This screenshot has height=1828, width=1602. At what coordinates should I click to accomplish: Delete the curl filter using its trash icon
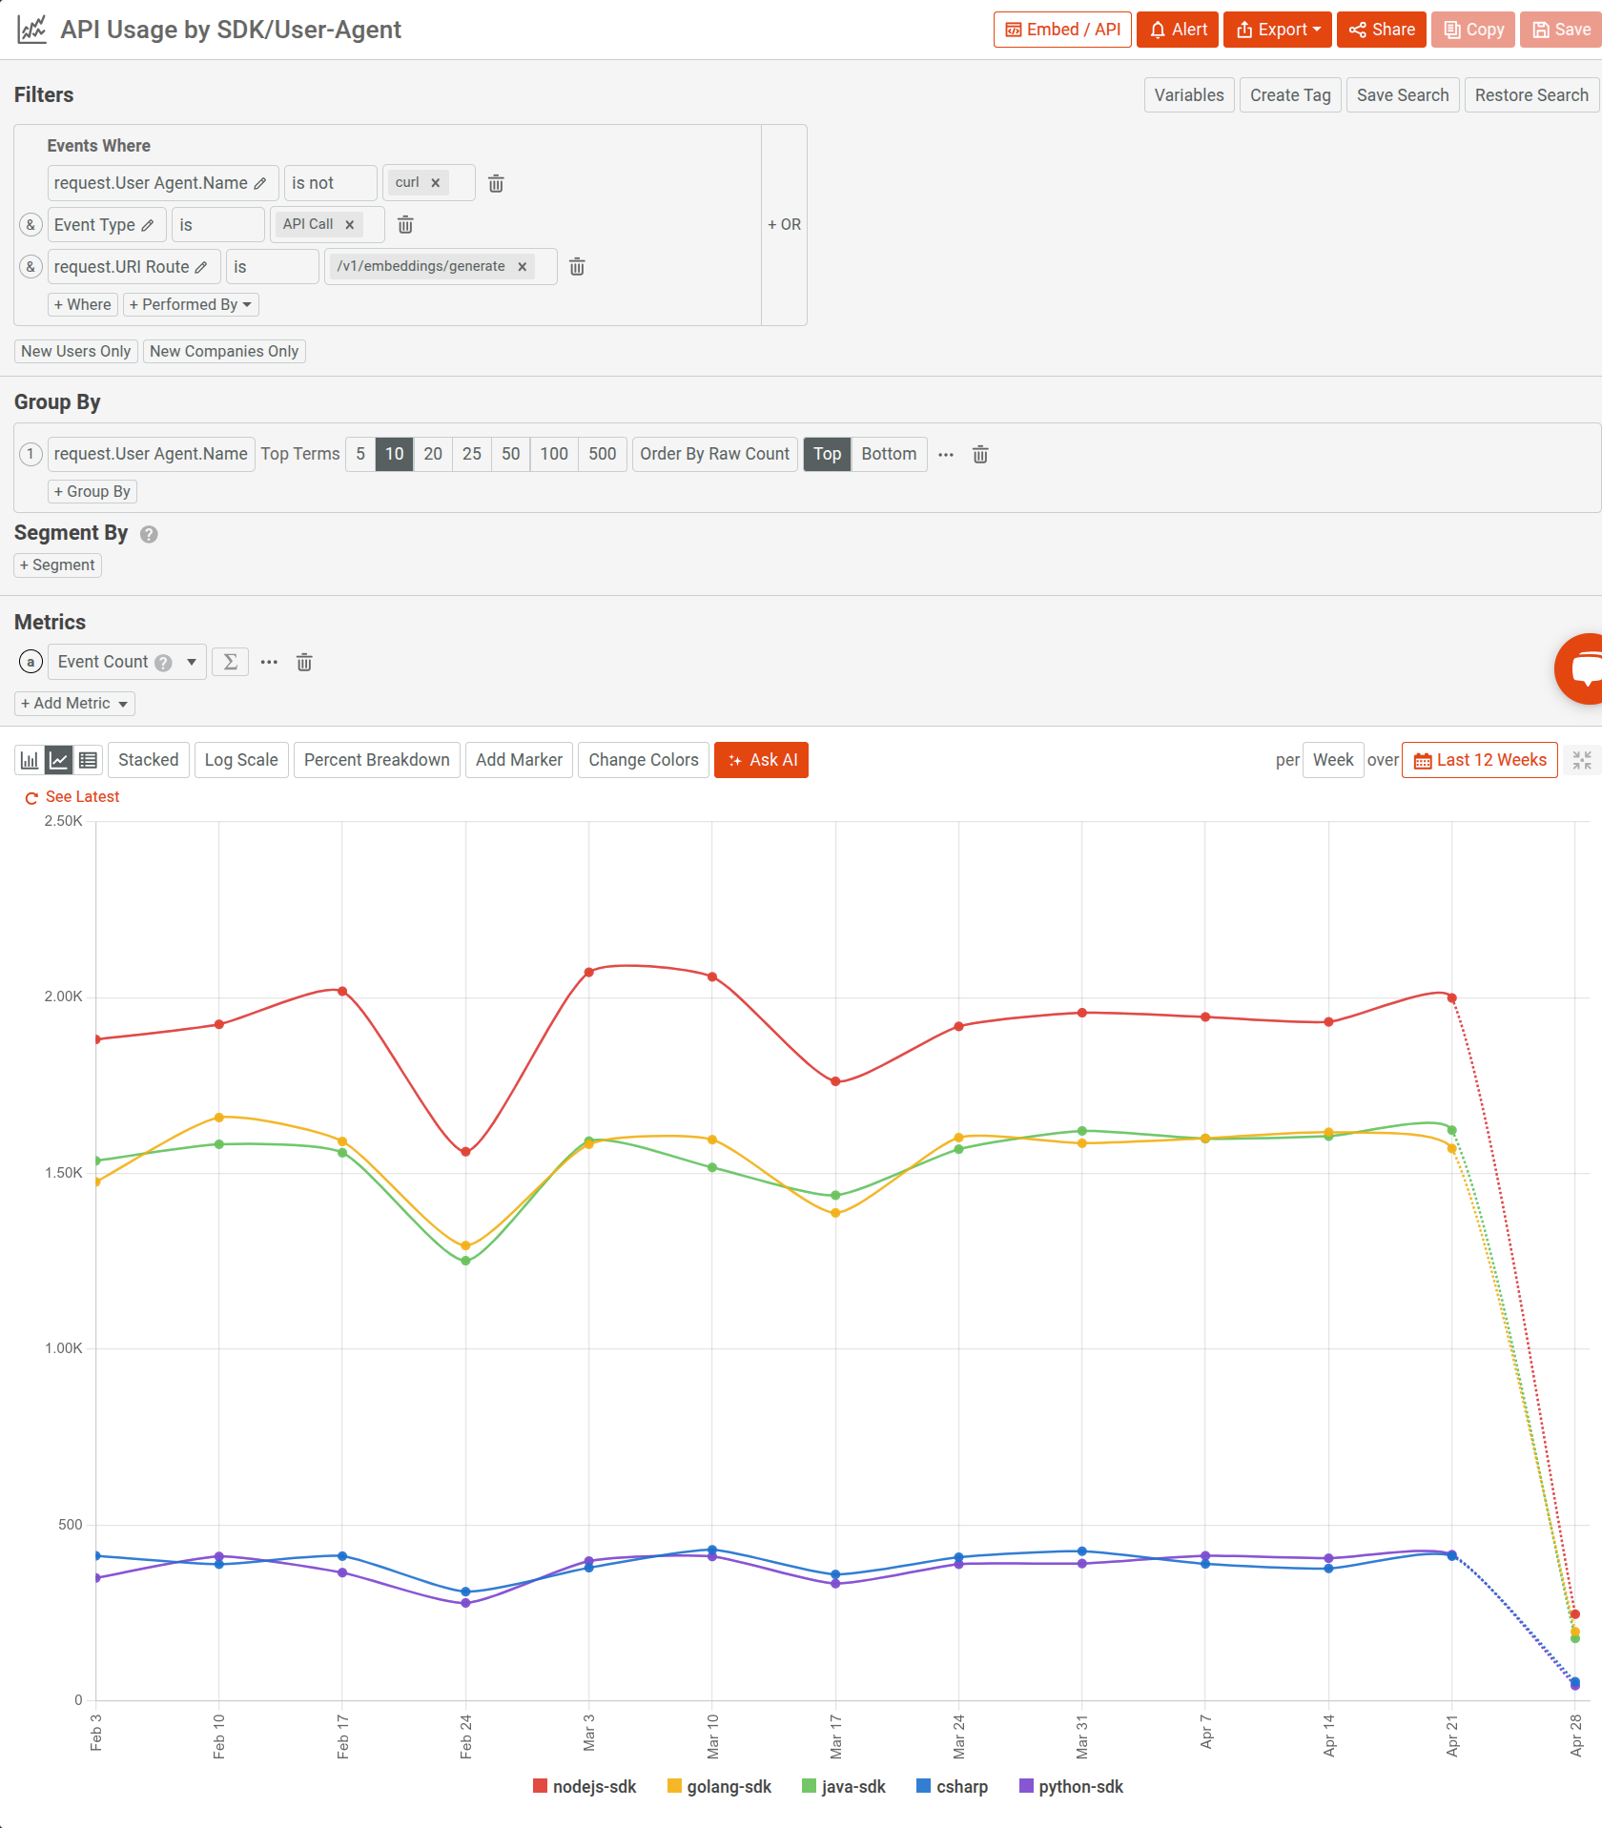[496, 182]
